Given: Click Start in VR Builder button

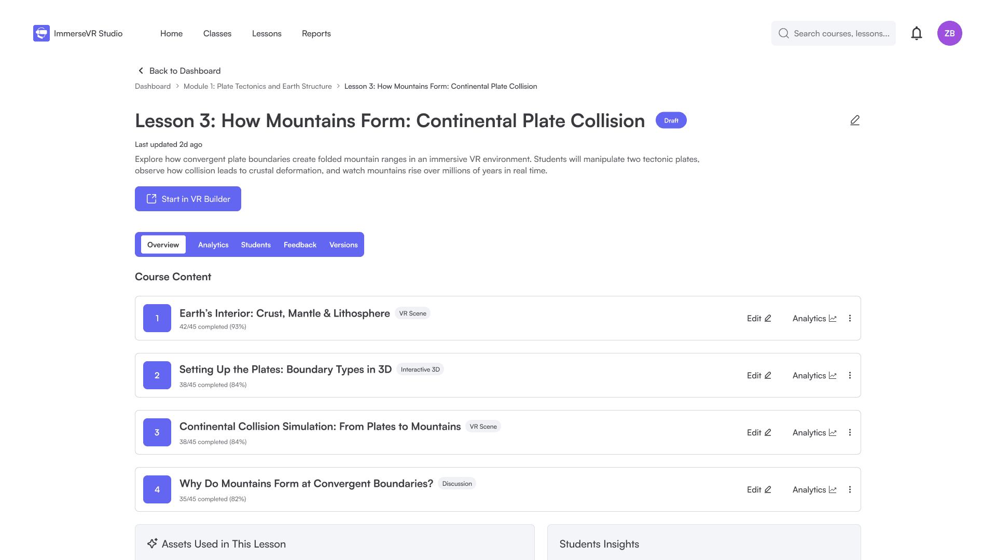Looking at the screenshot, I should tap(188, 199).
